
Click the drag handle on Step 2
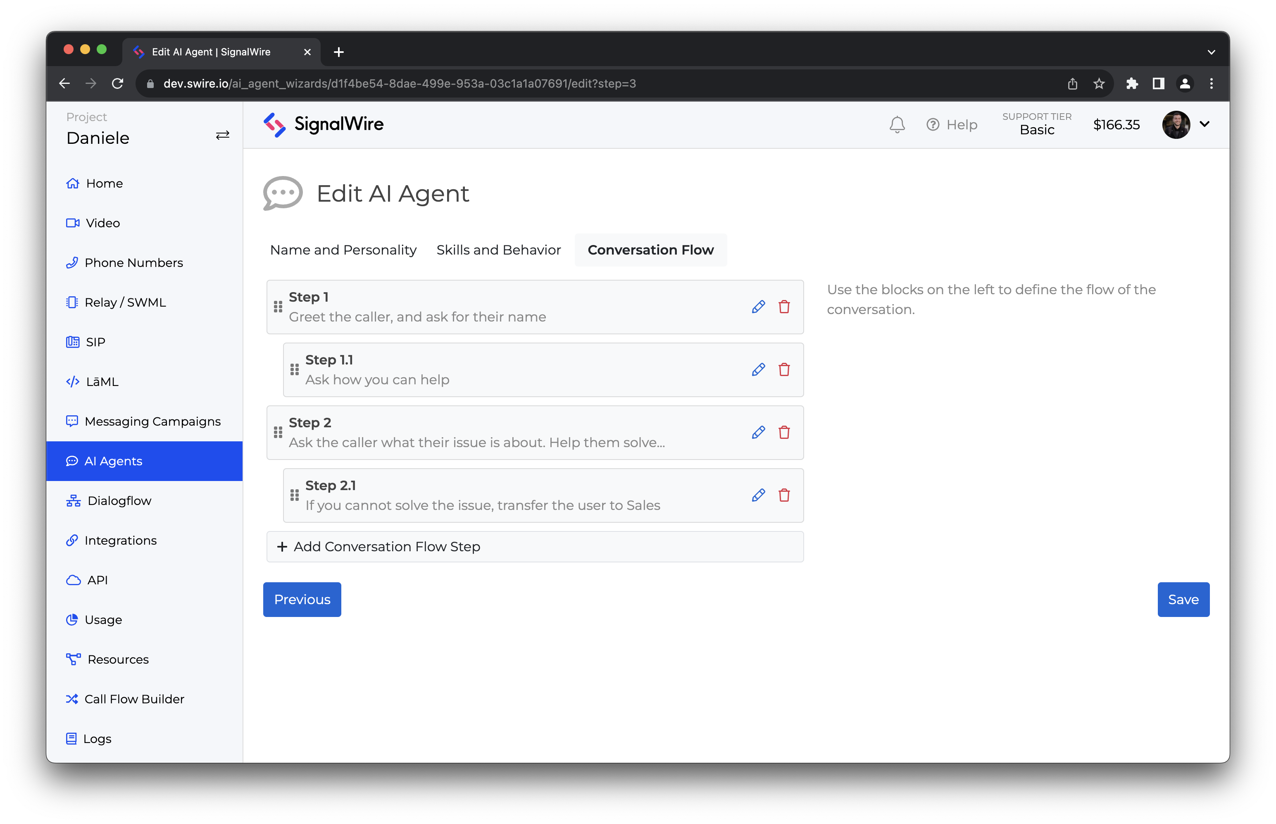pos(278,432)
